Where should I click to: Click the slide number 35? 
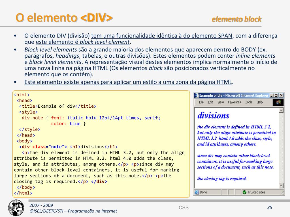[270, 208]
